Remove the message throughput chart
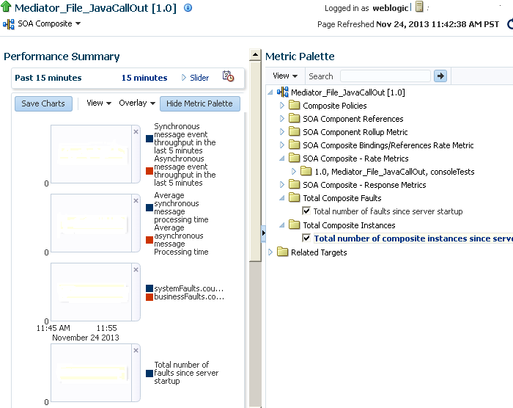Image resolution: width=513 pixels, height=408 pixels. 136,132
